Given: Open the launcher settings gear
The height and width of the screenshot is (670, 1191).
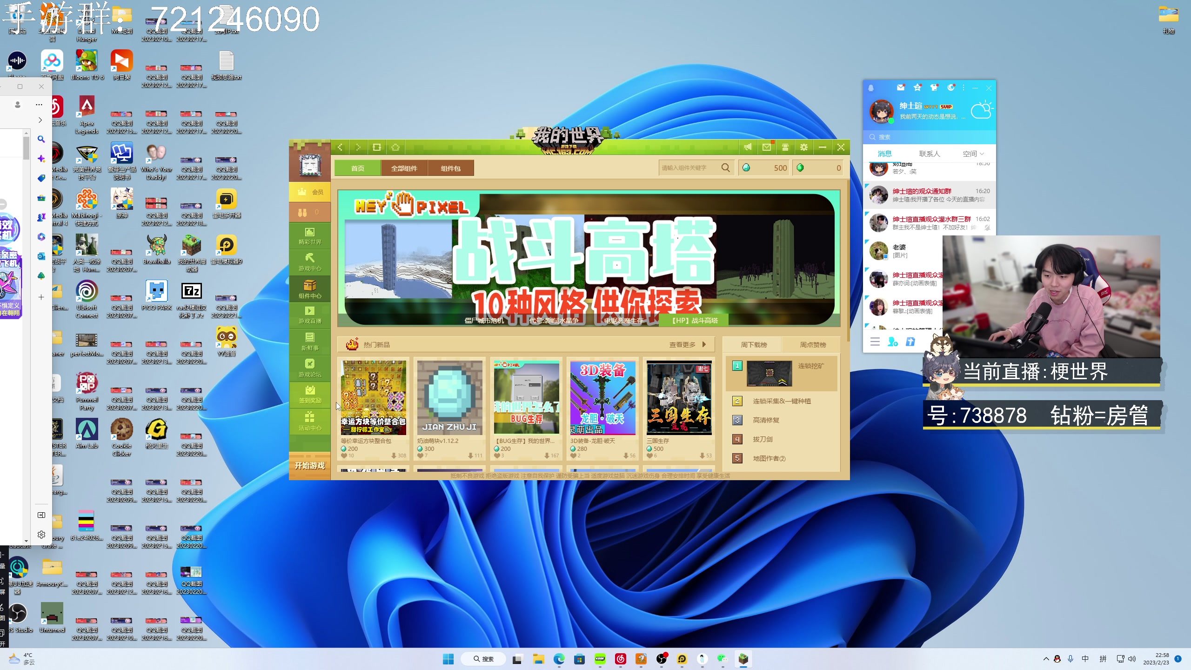Looking at the screenshot, I should click(x=803, y=147).
